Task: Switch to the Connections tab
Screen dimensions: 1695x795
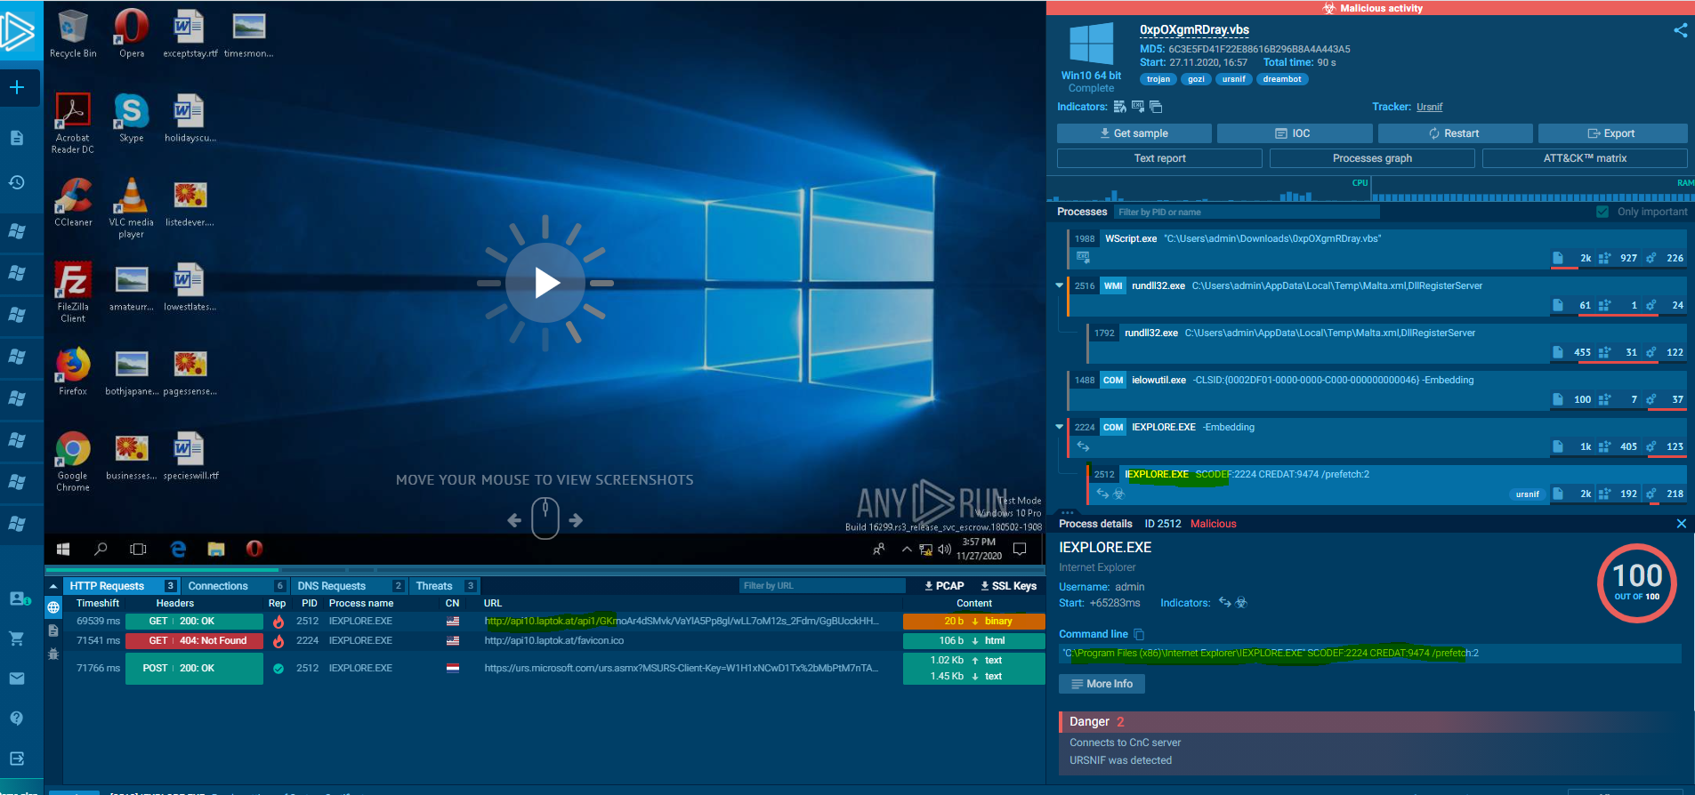Action: pyautogui.click(x=235, y=586)
